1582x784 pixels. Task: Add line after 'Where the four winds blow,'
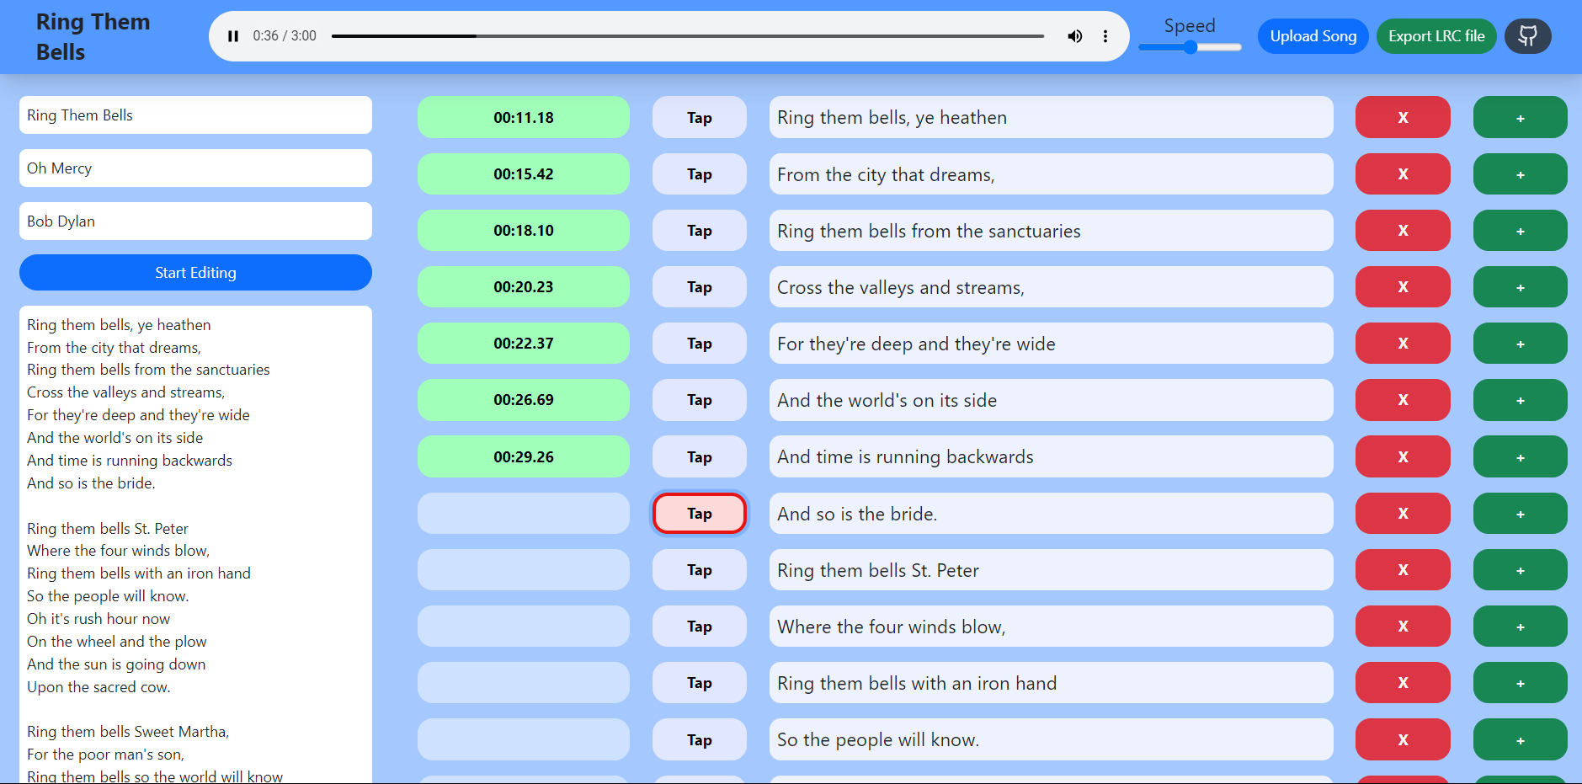point(1521,627)
